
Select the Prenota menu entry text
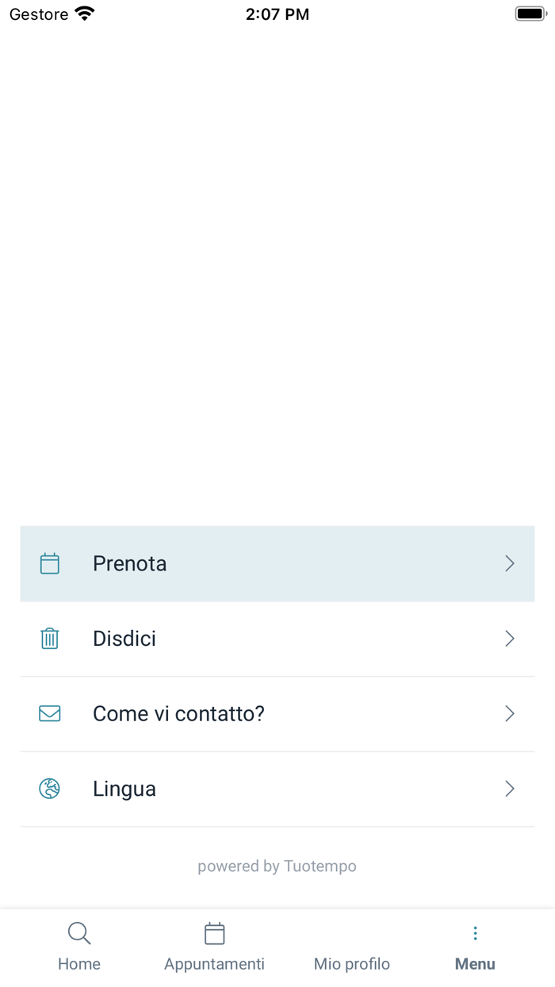[x=130, y=563]
